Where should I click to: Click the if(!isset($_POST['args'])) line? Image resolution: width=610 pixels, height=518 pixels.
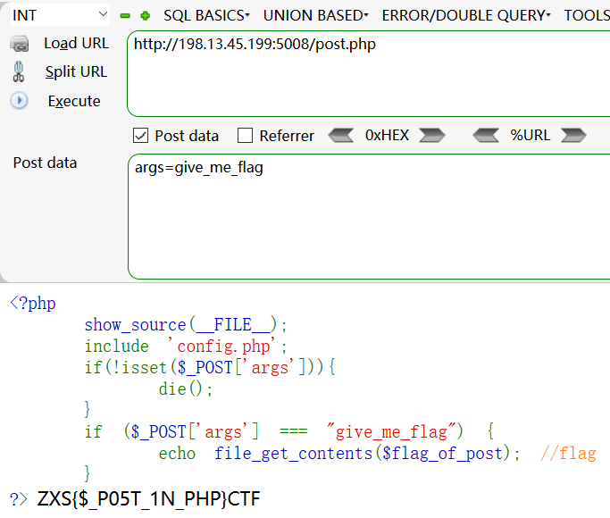click(210, 367)
